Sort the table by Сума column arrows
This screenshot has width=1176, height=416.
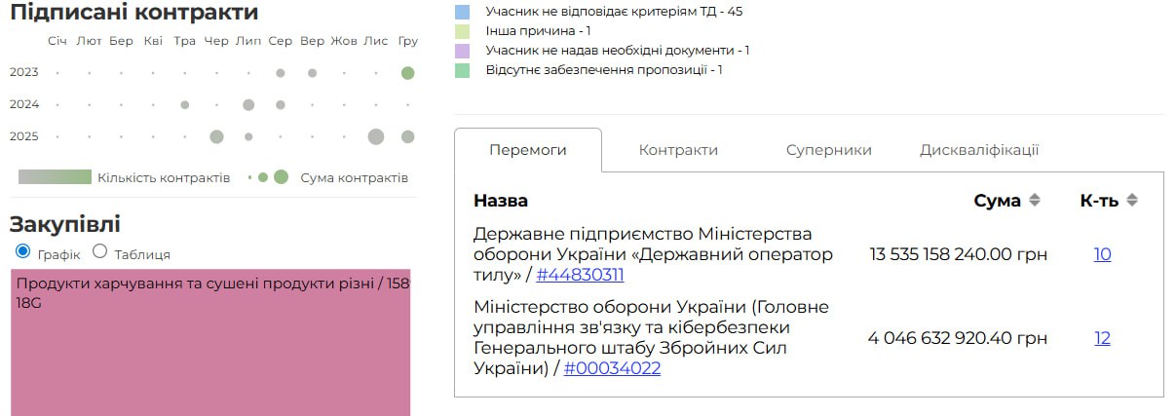pyautogui.click(x=1035, y=200)
